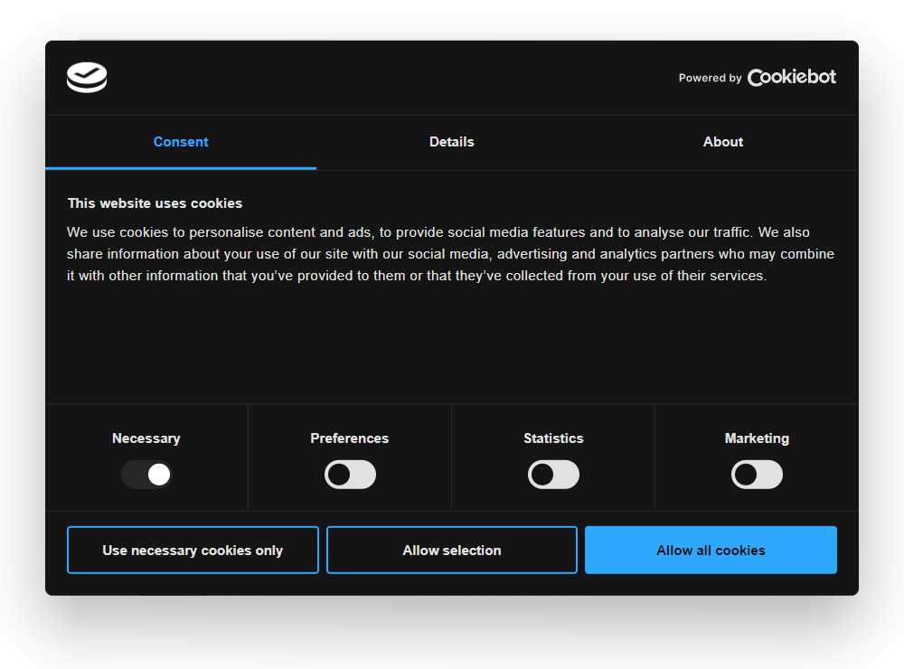The width and height of the screenshot is (904, 669).
Task: Click the blue 'Allow all cookies' button
Action: (x=711, y=550)
